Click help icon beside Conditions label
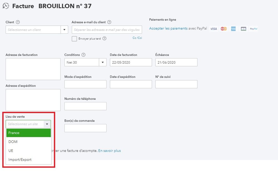The height and width of the screenshot is (171, 278). [83, 55]
